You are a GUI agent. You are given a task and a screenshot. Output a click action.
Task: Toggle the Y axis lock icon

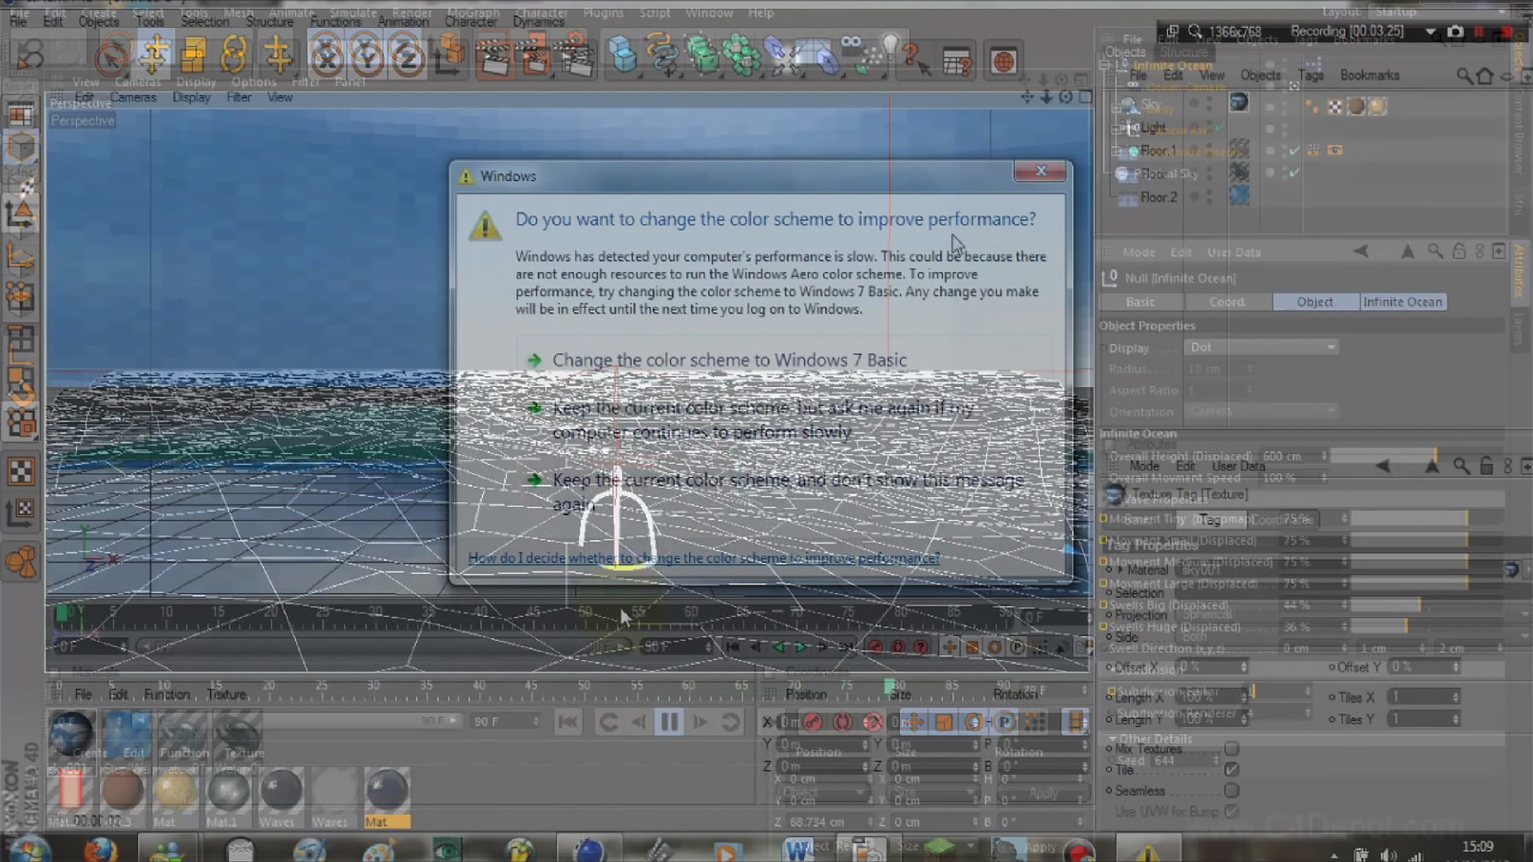[367, 57]
